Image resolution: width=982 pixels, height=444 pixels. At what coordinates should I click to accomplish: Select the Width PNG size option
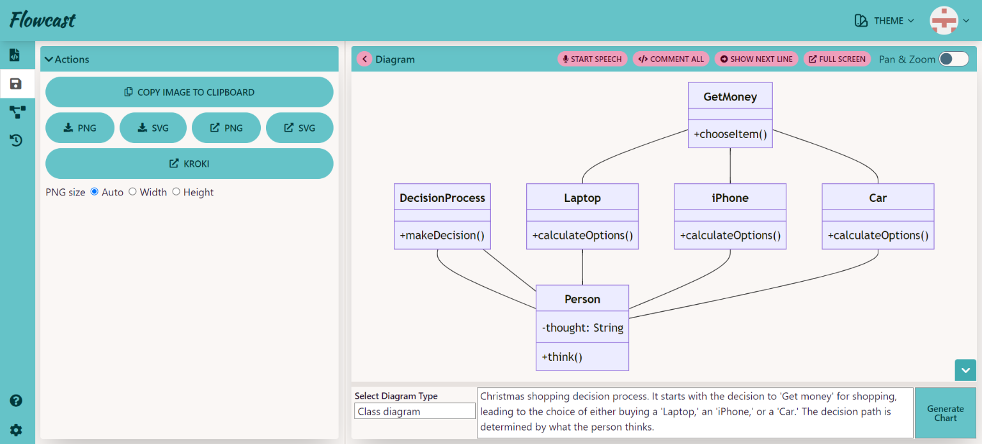133,192
